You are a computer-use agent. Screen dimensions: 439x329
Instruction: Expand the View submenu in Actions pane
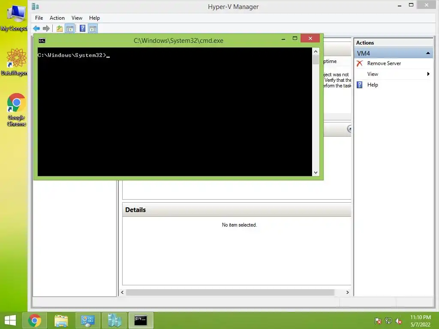pyautogui.click(x=394, y=74)
